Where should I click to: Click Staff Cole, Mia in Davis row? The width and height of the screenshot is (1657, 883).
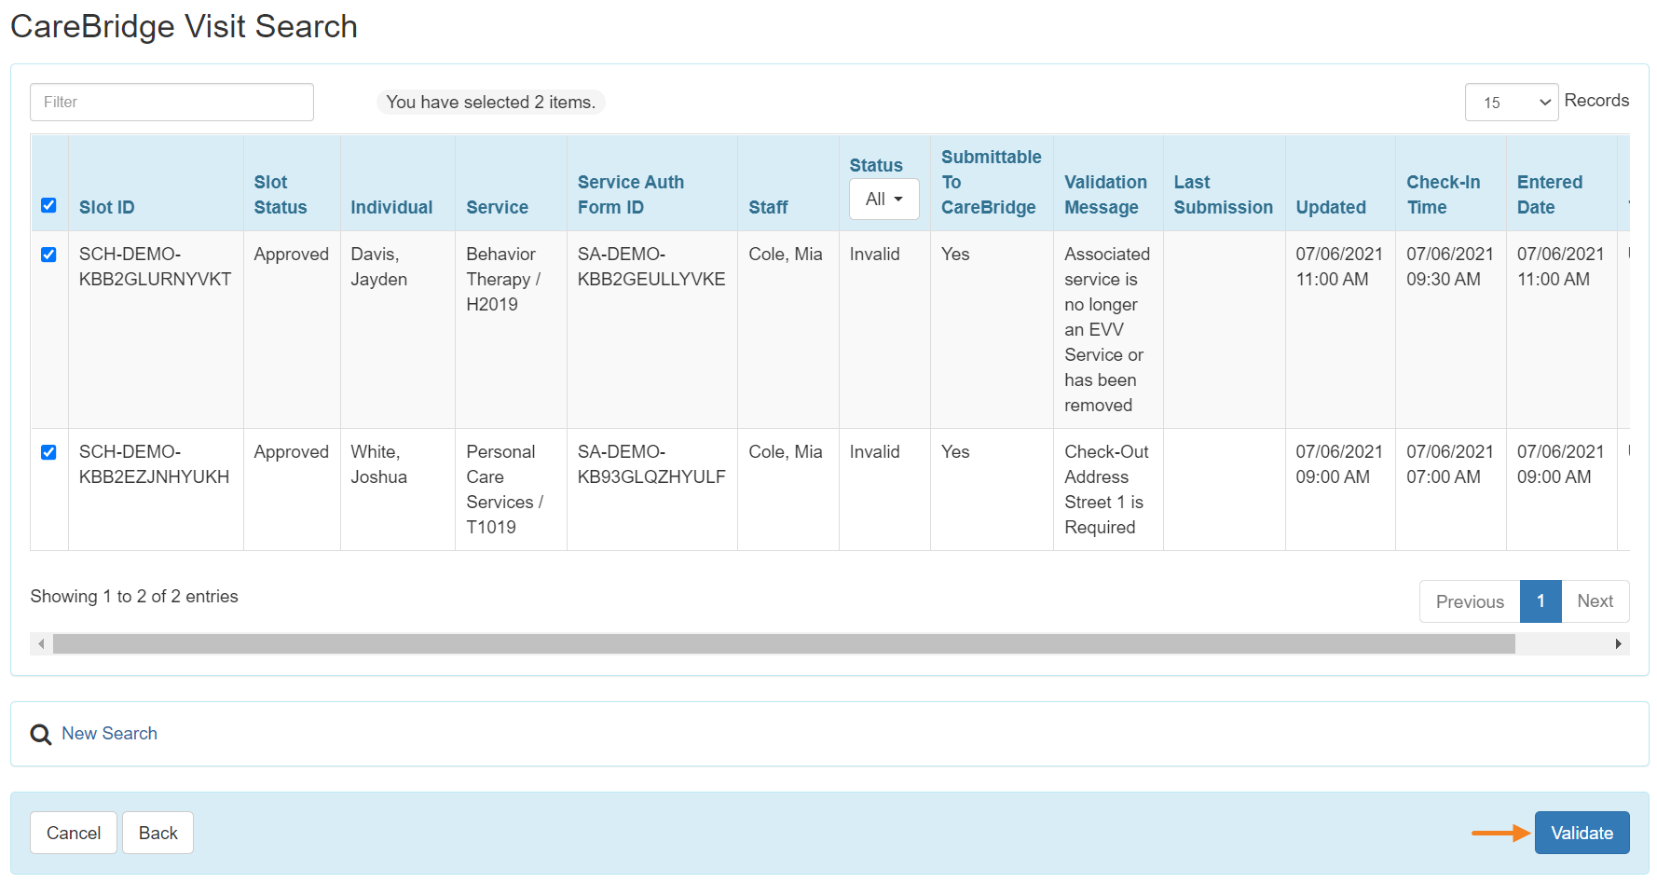click(x=786, y=255)
